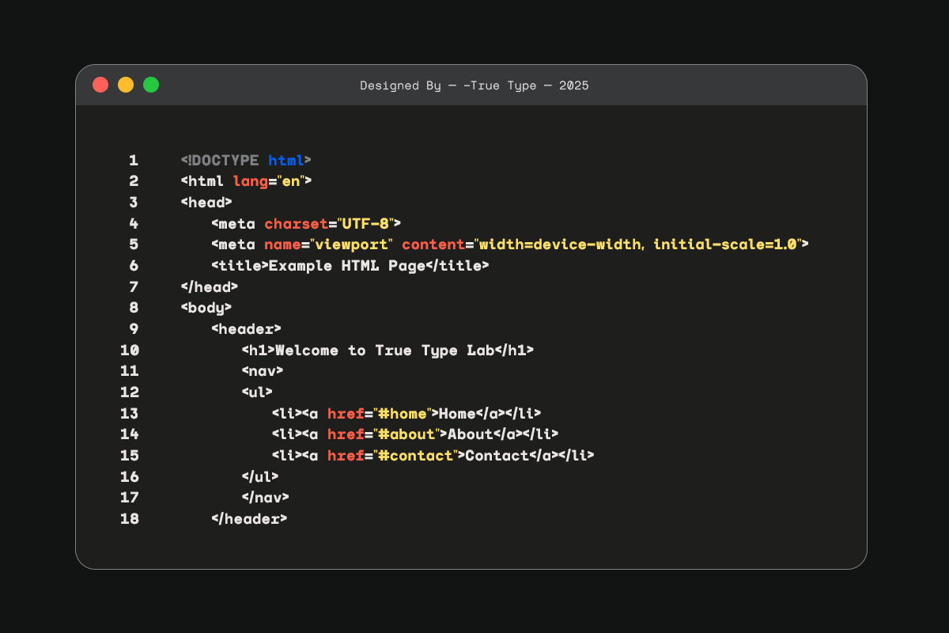Select the opening body tag on line 8

(206, 308)
